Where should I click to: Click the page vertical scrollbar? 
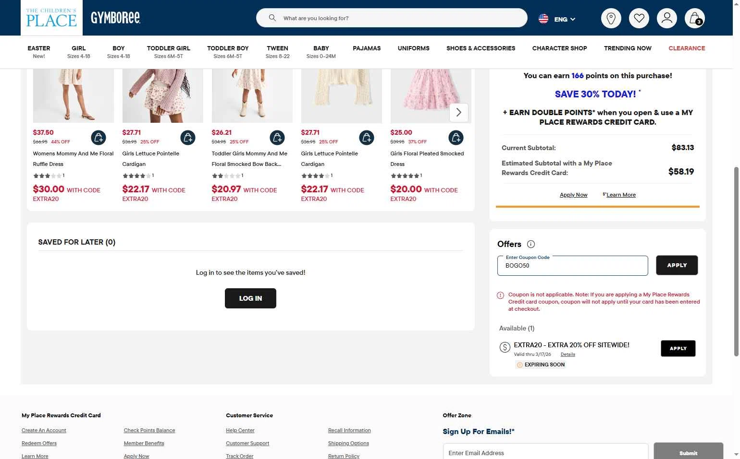tap(736, 261)
